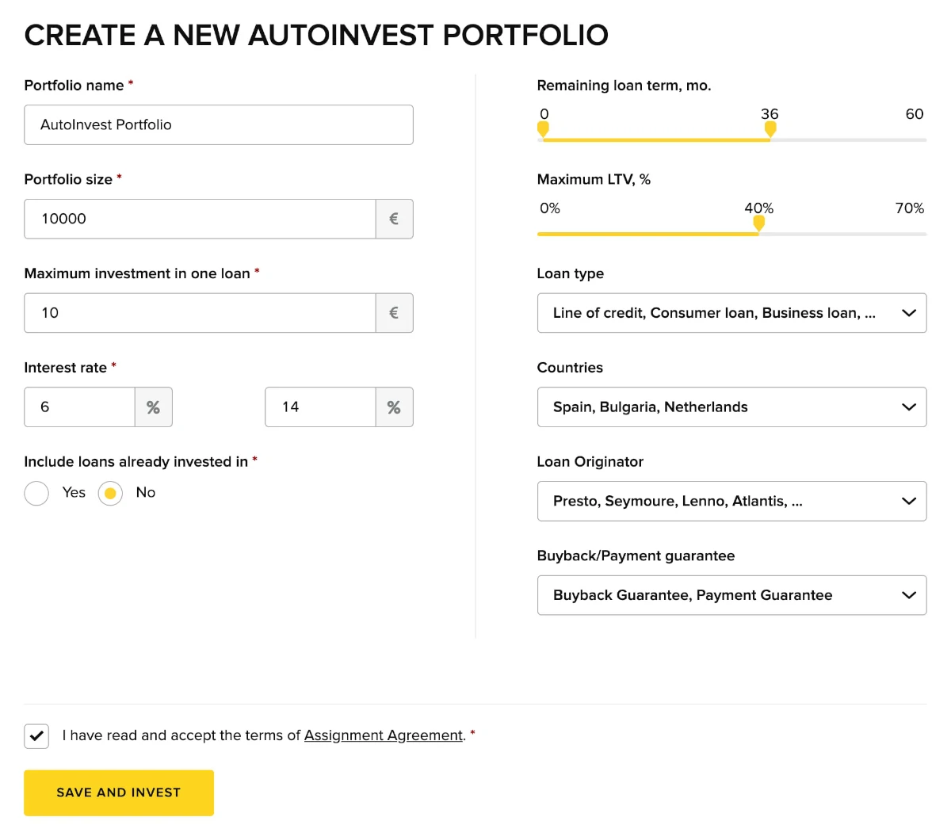Viewport: 951px width, 840px height.
Task: Select Yes for include loans already invested
Action: tap(36, 494)
